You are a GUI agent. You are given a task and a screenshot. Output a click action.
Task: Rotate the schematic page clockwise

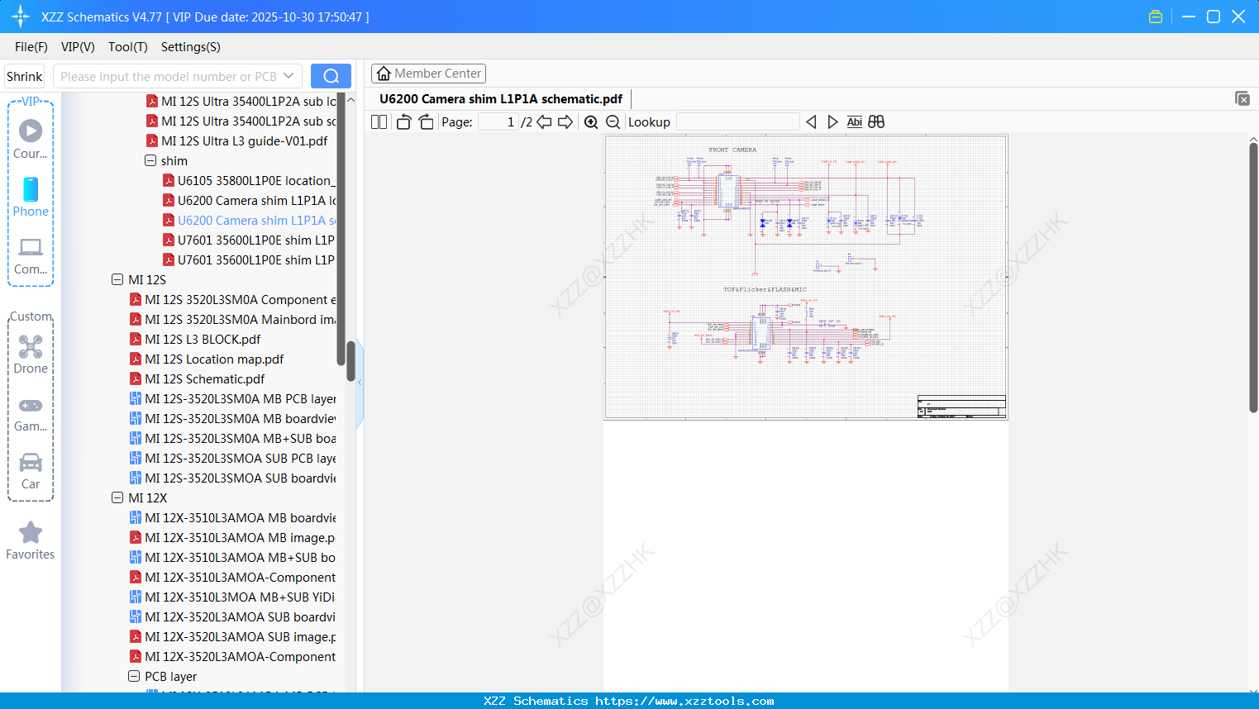coord(426,121)
